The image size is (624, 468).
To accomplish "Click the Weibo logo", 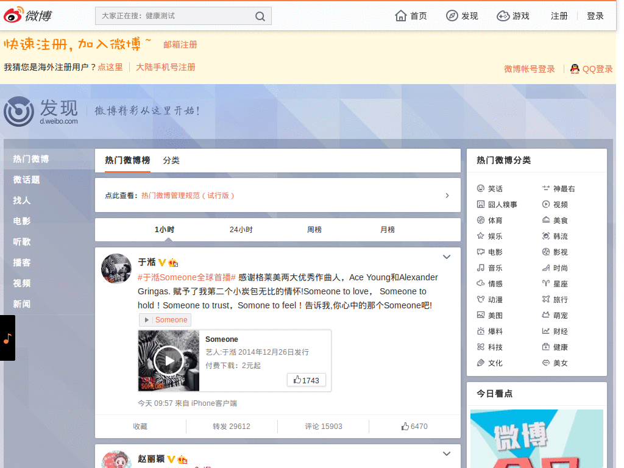I will tap(28, 15).
